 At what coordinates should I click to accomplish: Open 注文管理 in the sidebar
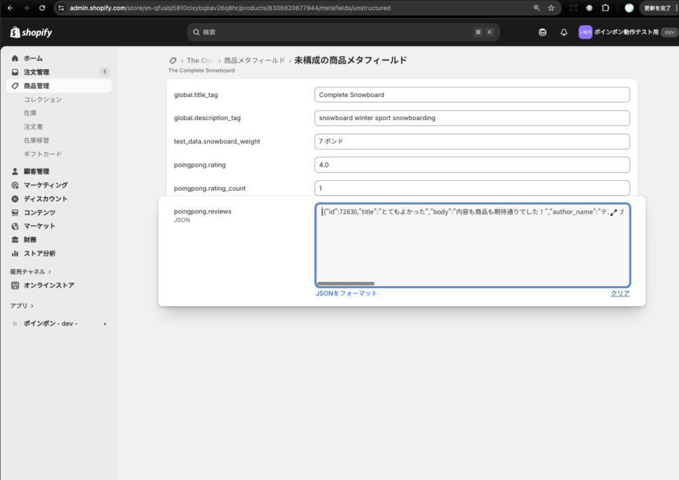pyautogui.click(x=36, y=72)
